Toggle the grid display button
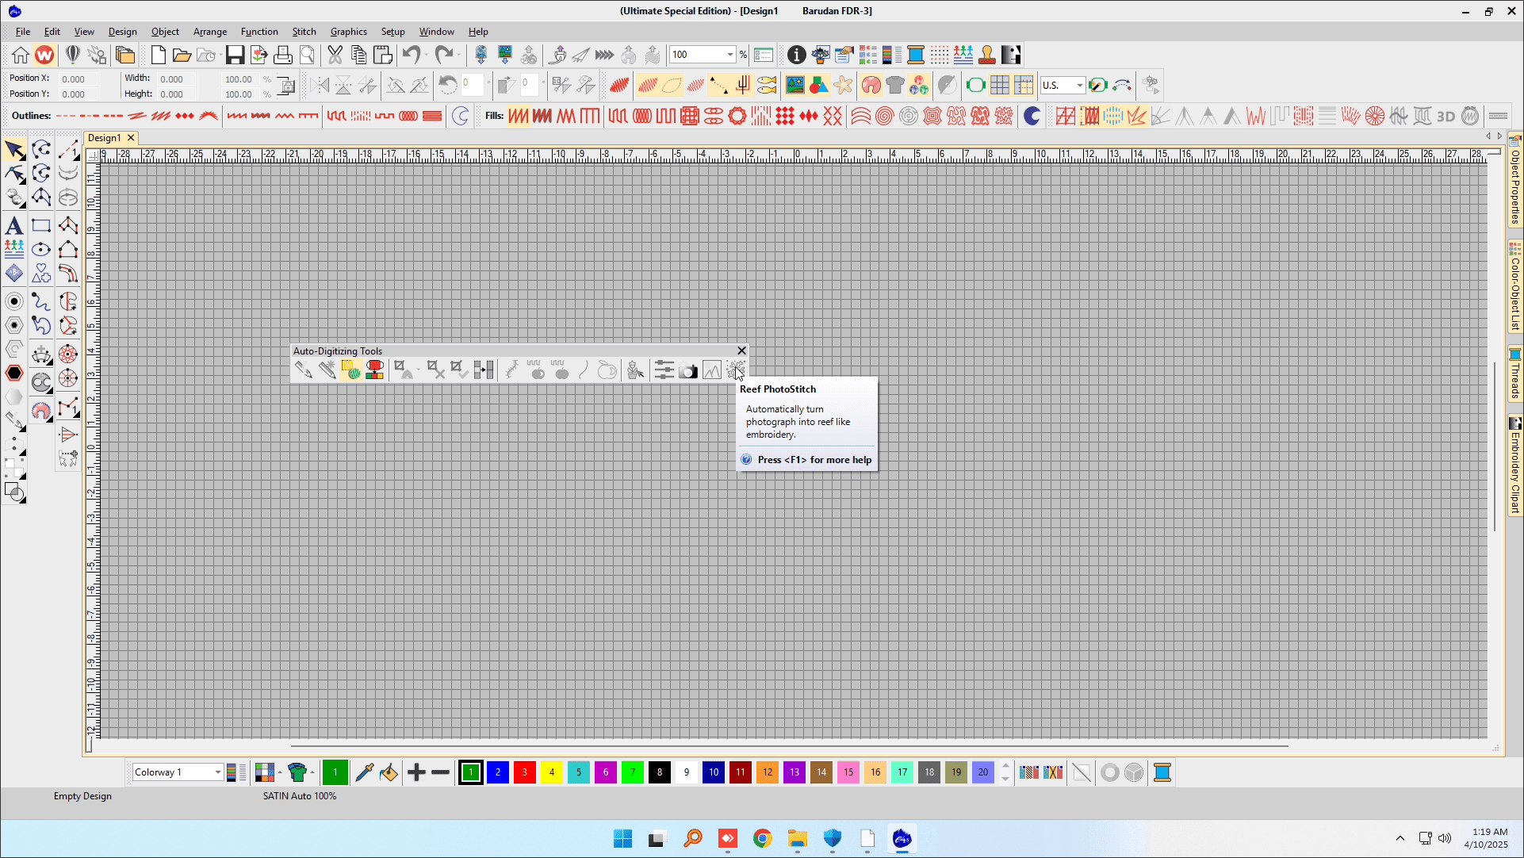 tap(1000, 85)
